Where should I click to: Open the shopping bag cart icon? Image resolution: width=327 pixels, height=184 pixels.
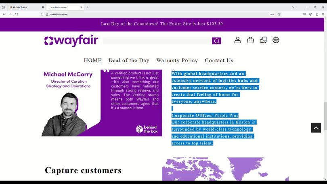pos(250,40)
